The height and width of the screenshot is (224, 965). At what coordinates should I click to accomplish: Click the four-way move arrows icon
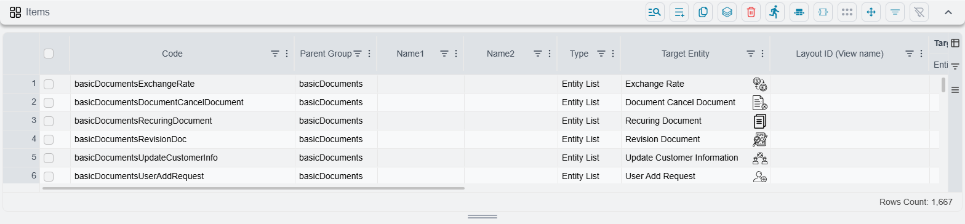(x=871, y=12)
